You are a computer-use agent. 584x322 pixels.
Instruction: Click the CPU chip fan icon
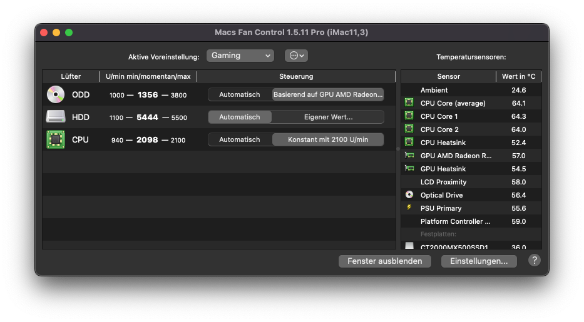pos(56,139)
